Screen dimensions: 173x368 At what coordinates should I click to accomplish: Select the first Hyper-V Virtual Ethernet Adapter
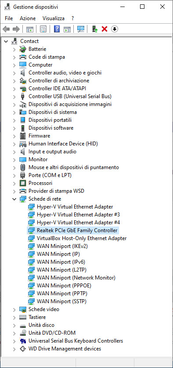coord(75,207)
